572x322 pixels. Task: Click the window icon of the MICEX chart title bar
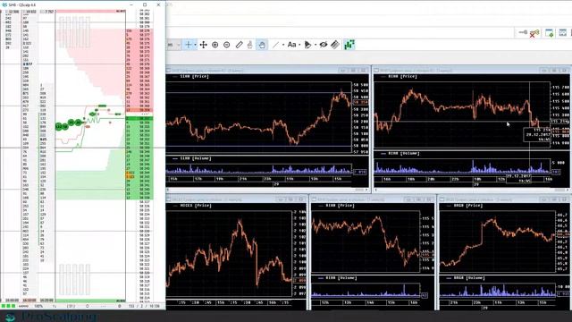click(x=169, y=199)
